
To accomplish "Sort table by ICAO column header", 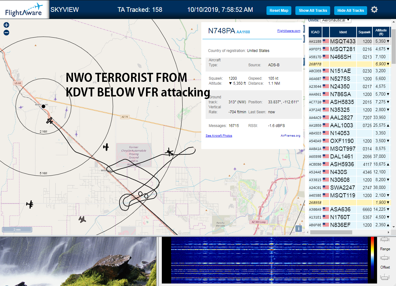I will pyautogui.click(x=315, y=32).
